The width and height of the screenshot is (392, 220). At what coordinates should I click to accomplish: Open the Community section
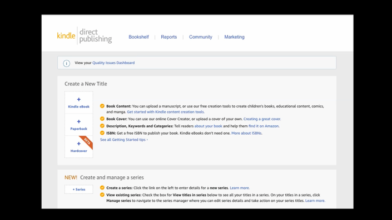[201, 37]
